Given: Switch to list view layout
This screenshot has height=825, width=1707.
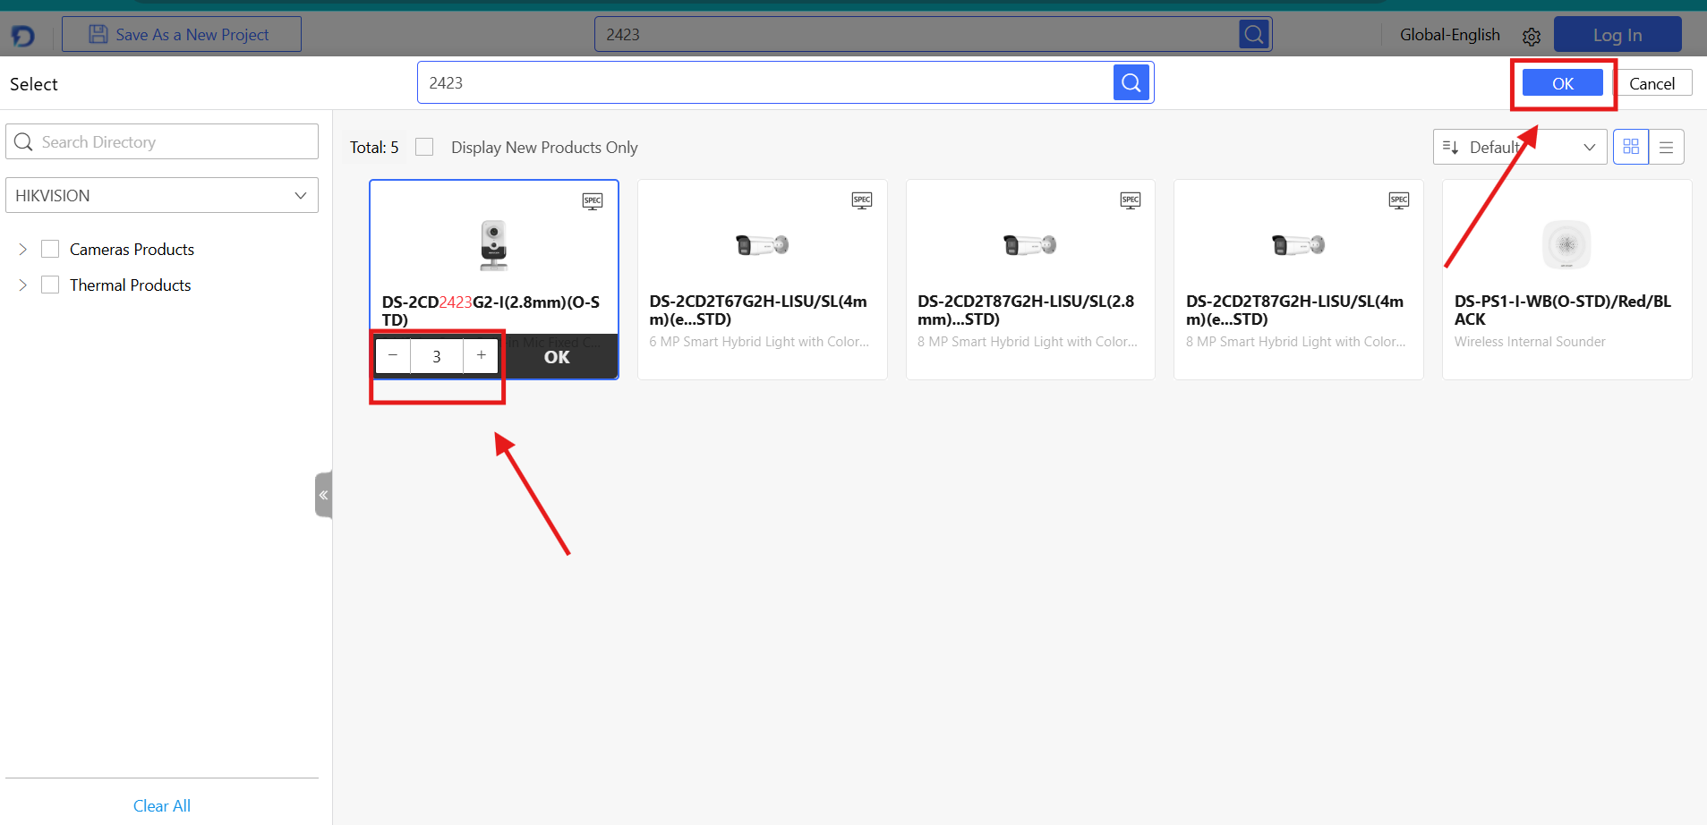Looking at the screenshot, I should 1666,147.
